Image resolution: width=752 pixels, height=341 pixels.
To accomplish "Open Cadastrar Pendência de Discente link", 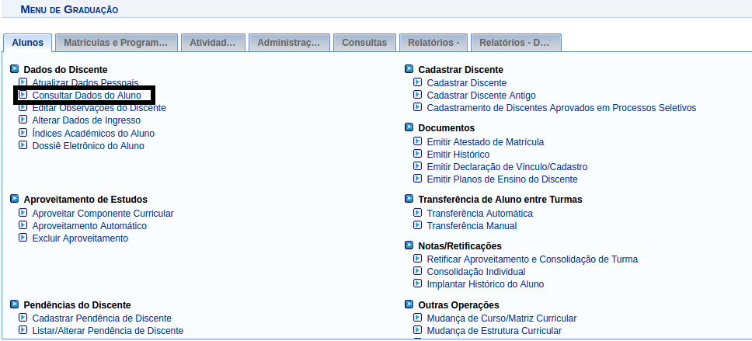I will click(x=102, y=318).
